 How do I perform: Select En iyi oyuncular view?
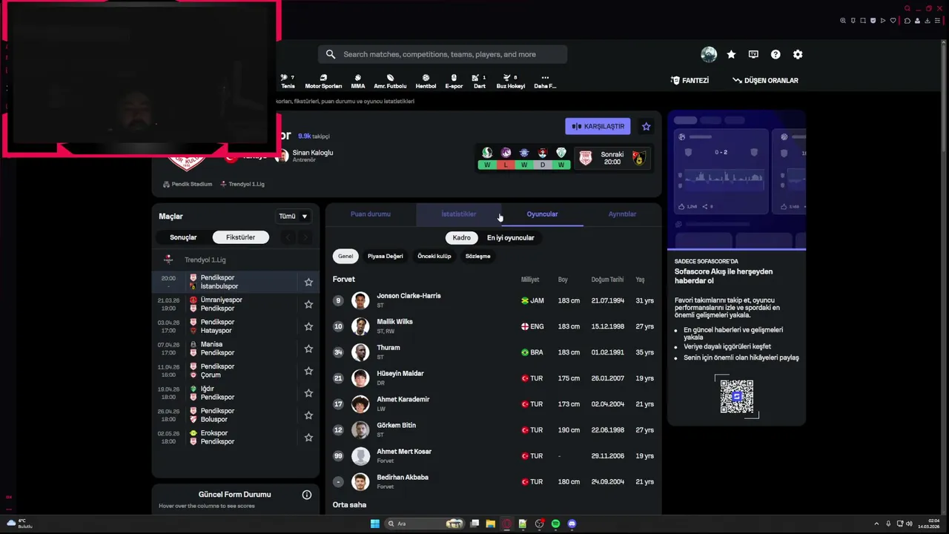coord(510,237)
